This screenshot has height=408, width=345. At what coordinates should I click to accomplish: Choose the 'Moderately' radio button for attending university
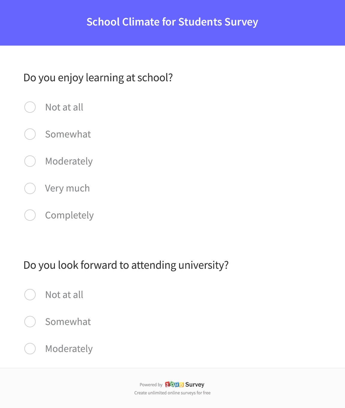[x=30, y=349]
